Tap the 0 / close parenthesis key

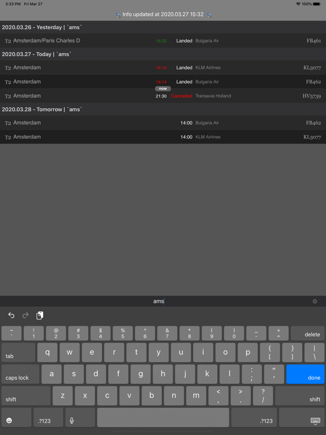pos(234,333)
